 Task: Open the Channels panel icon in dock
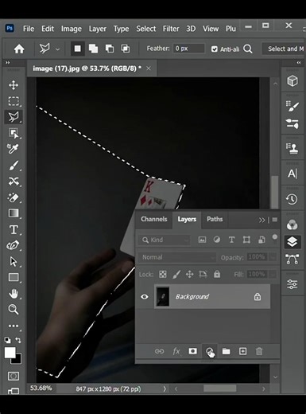[292, 225]
